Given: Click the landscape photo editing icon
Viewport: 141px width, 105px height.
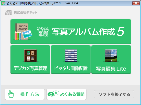Looking at the screenshot, I should (111, 56).
